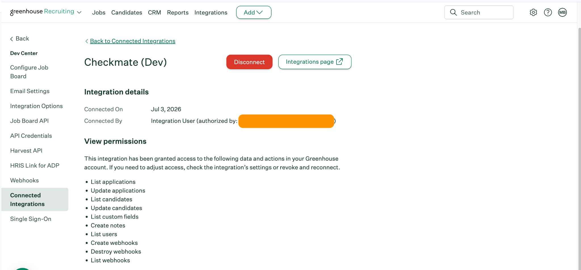This screenshot has width=581, height=270.
Task: Open the Integrations menu in top navigation
Action: 211,12
